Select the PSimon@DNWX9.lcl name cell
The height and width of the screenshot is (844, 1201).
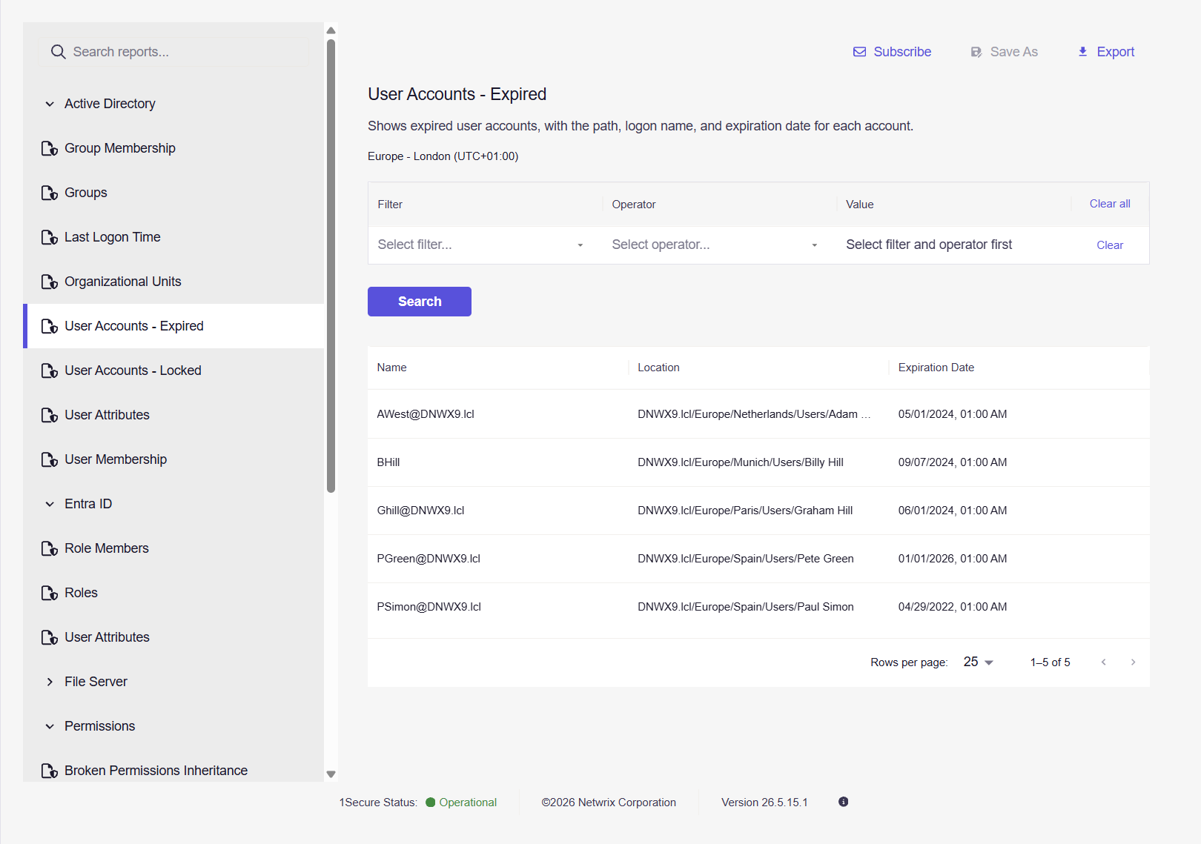click(429, 607)
